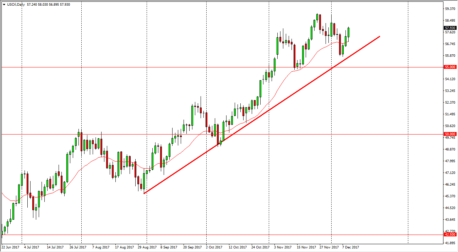Click the 3 Nov 2017 date label
Viewport: 458px width, 252px height.
click(x=283, y=247)
